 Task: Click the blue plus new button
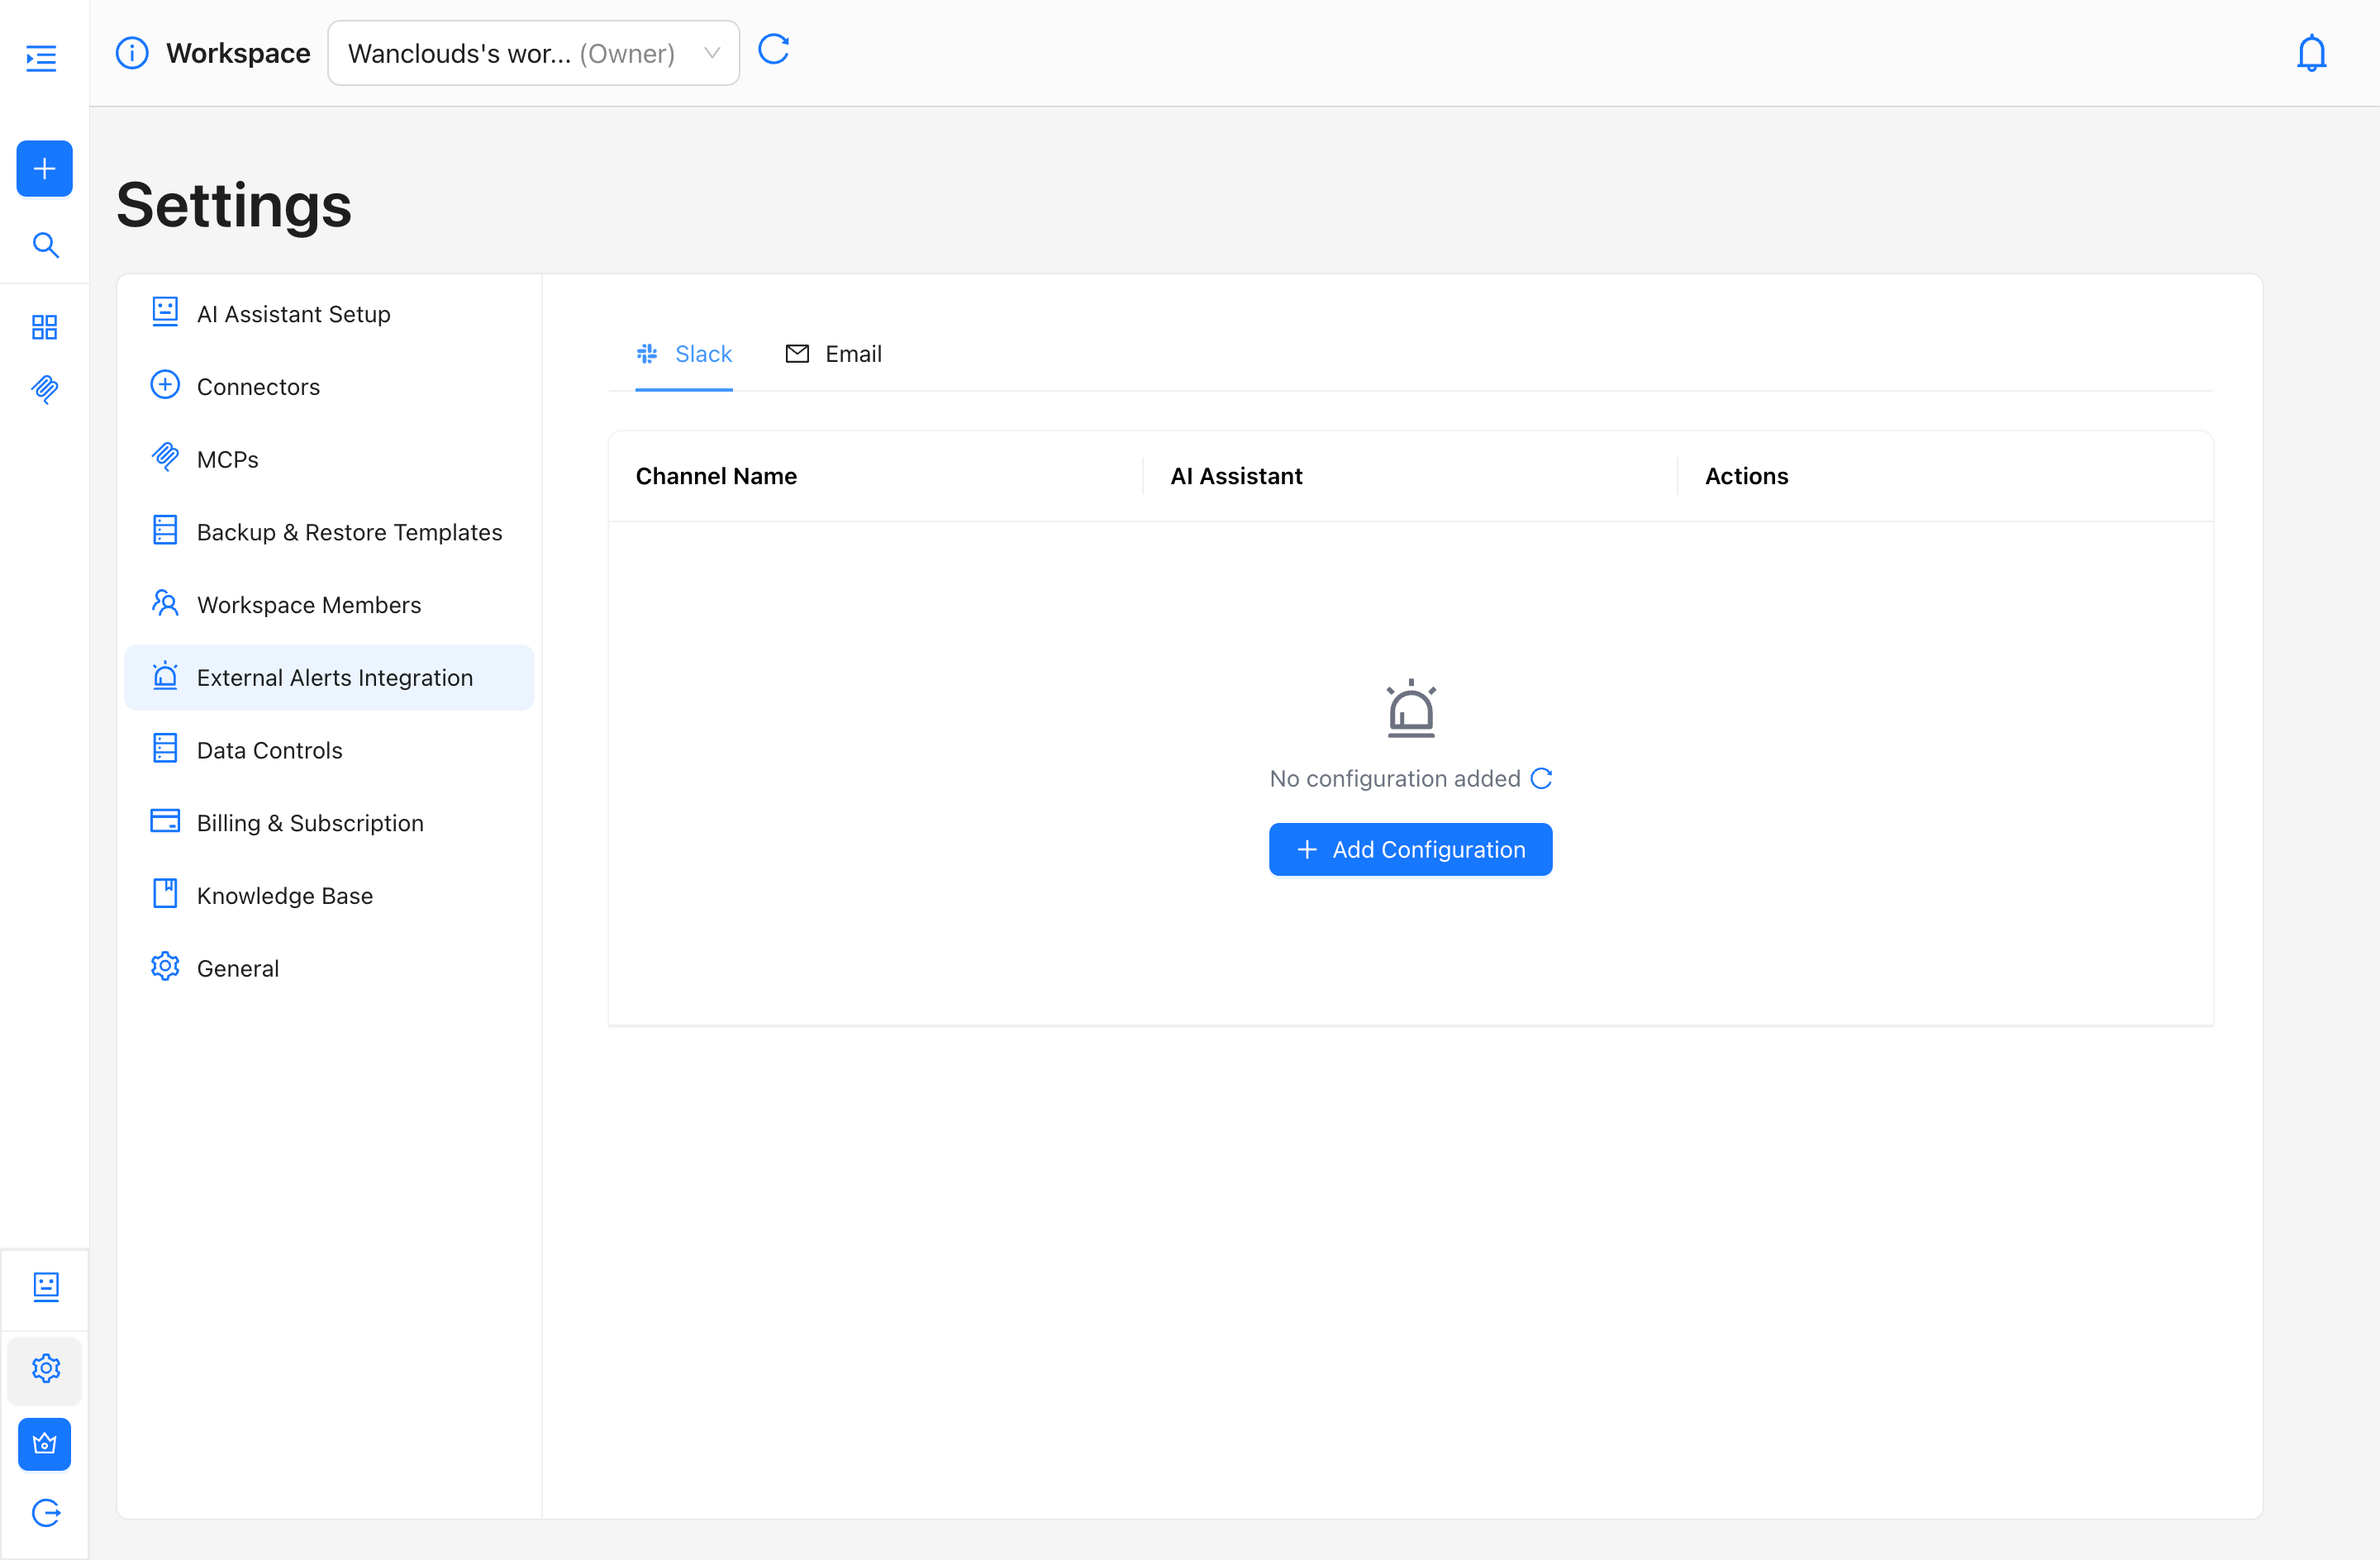pyautogui.click(x=44, y=168)
